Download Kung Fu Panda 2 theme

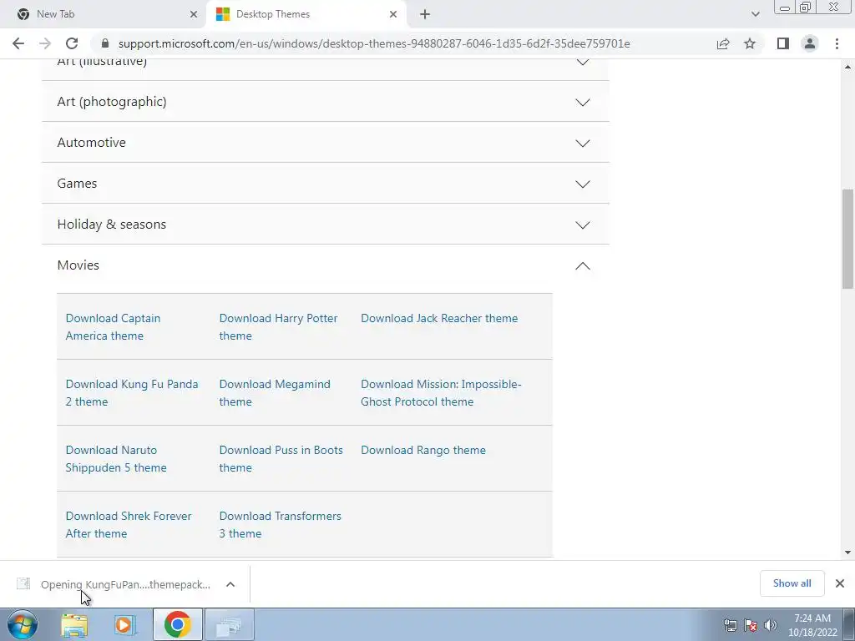click(x=132, y=393)
